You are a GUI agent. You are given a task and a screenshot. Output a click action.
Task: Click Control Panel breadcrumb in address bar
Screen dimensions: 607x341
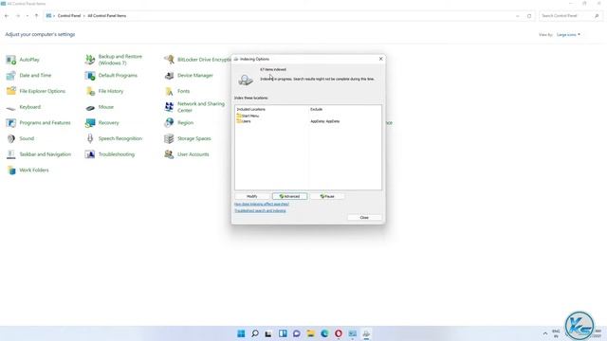69,16
